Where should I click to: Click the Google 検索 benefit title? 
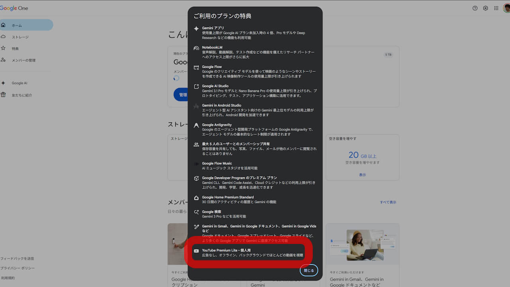[x=212, y=212]
